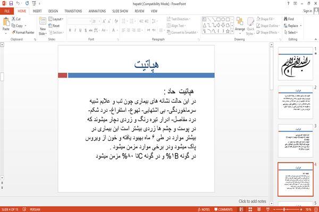This screenshot has height=212, width=319.
Task: Select the right arrow shape in gallery
Action: [x=219, y=25]
